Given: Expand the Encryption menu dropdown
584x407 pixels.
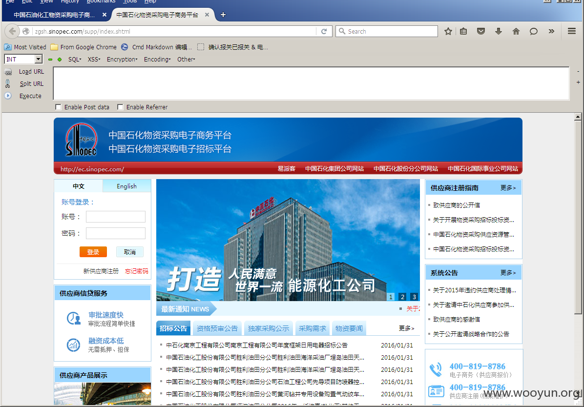Looking at the screenshot, I should pos(122,59).
